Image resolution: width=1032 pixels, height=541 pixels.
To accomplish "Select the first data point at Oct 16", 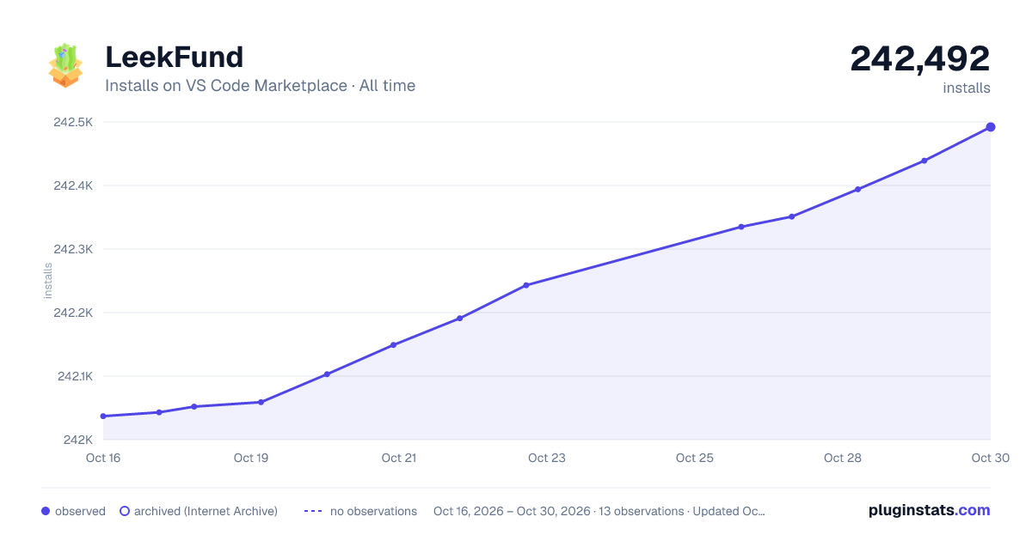I will click(x=103, y=416).
